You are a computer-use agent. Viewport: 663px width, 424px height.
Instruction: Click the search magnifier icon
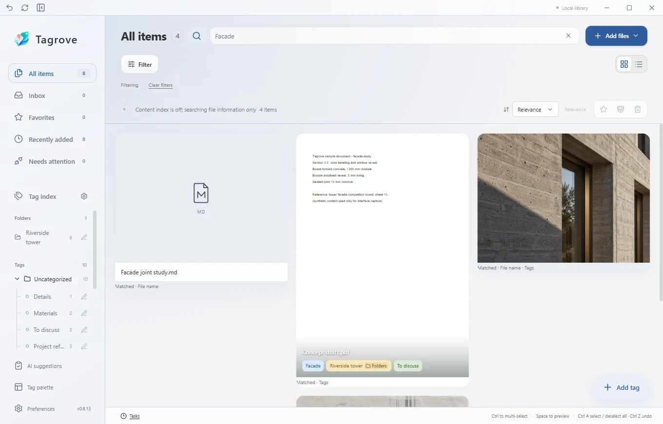tap(196, 36)
